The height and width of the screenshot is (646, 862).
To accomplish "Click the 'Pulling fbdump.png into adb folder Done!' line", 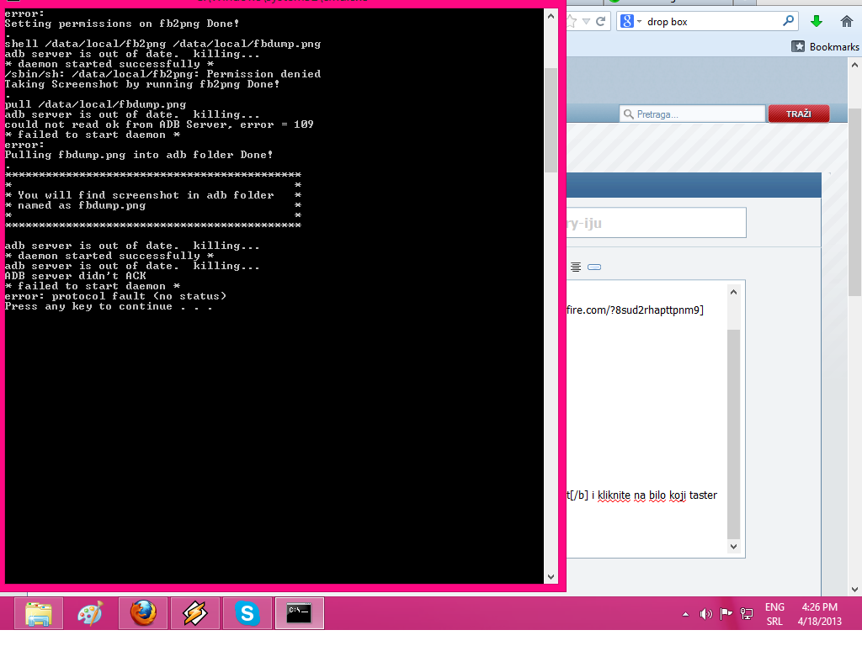I will [x=139, y=155].
